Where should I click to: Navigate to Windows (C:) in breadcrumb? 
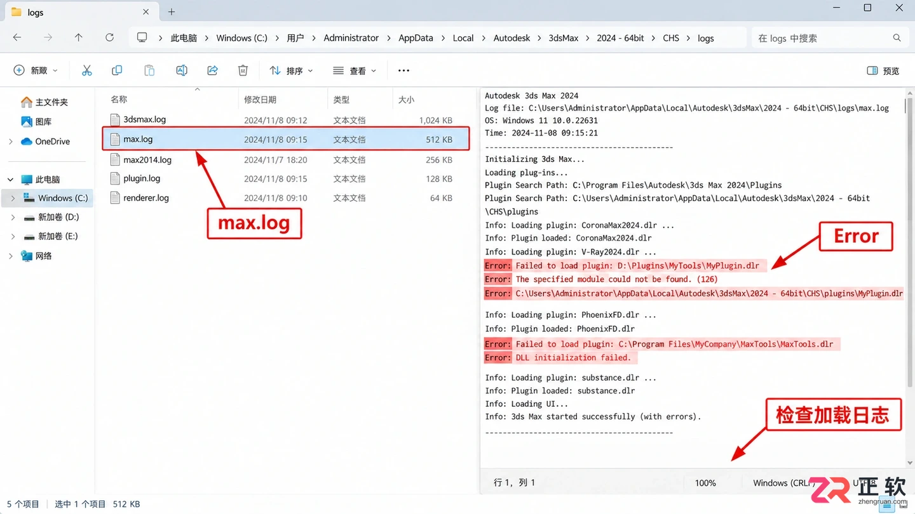tap(241, 38)
